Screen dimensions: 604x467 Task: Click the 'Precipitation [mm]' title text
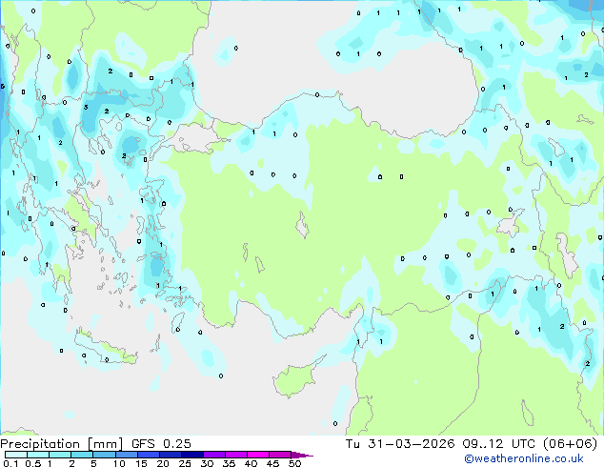point(62,444)
